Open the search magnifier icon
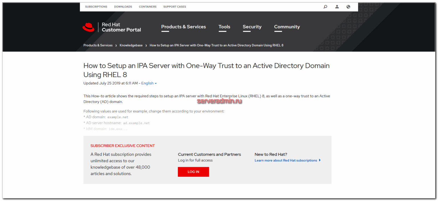 coord(325,7)
